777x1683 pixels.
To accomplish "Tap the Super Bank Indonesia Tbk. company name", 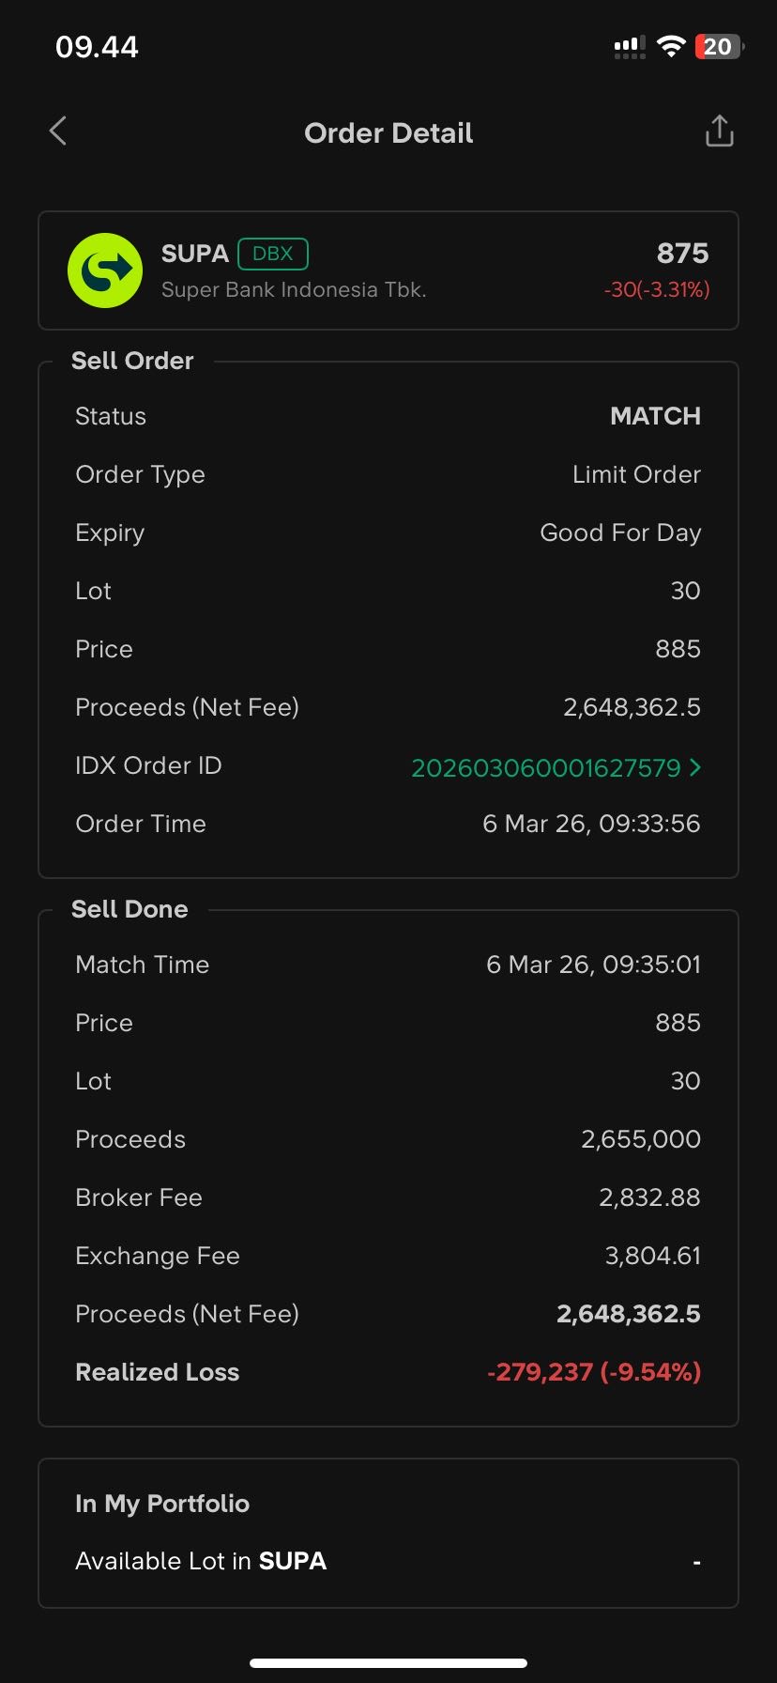I will 294,290.
